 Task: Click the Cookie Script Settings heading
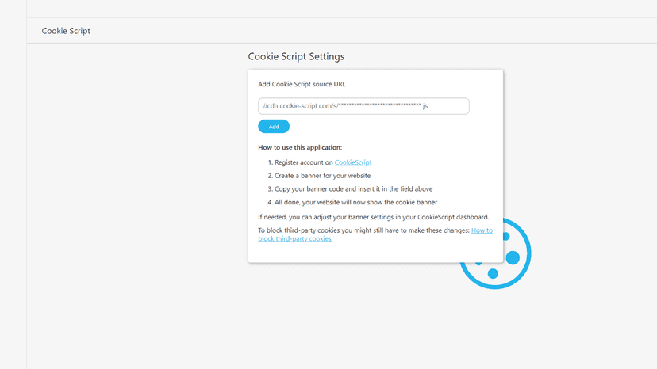tap(296, 56)
